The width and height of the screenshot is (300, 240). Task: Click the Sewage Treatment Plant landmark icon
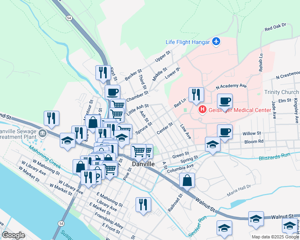[43, 133]
